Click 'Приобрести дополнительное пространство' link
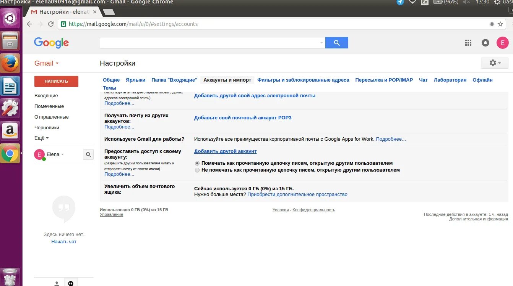The height and width of the screenshot is (286, 513). point(297,194)
